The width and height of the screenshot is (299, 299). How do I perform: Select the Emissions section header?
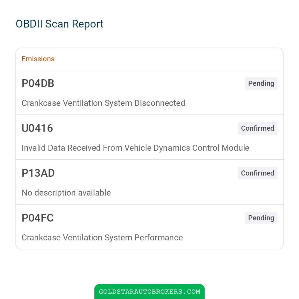coord(38,59)
